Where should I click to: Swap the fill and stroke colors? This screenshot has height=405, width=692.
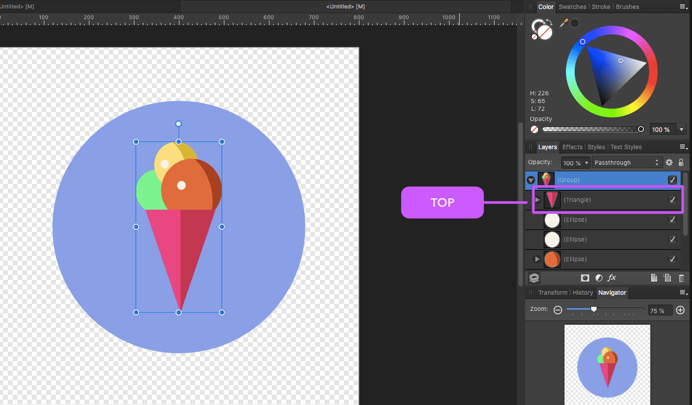549,23
